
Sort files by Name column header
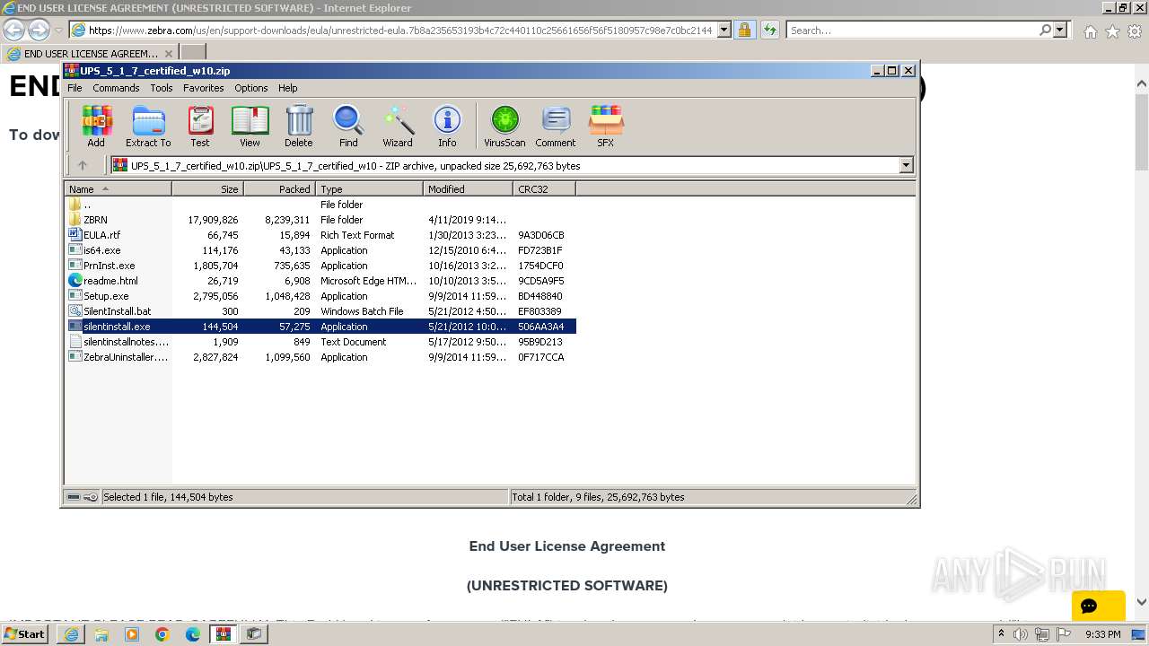(118, 189)
